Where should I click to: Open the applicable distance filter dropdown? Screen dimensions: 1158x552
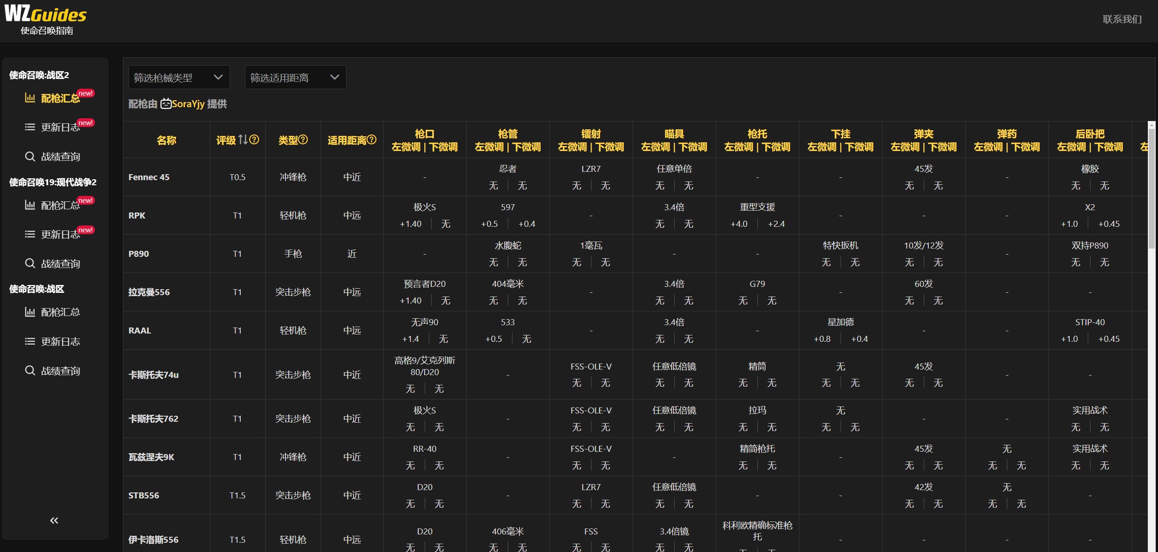(295, 78)
